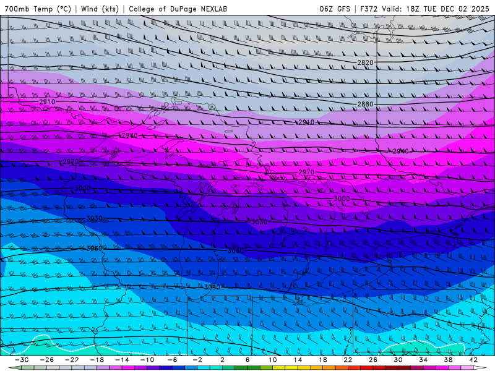This screenshot has width=495, height=371.
Task: Click the left-hand 2970 contour label
Action: 71,162
